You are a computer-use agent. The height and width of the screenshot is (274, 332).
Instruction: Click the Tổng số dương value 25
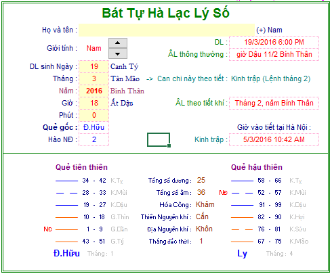pos(201,180)
